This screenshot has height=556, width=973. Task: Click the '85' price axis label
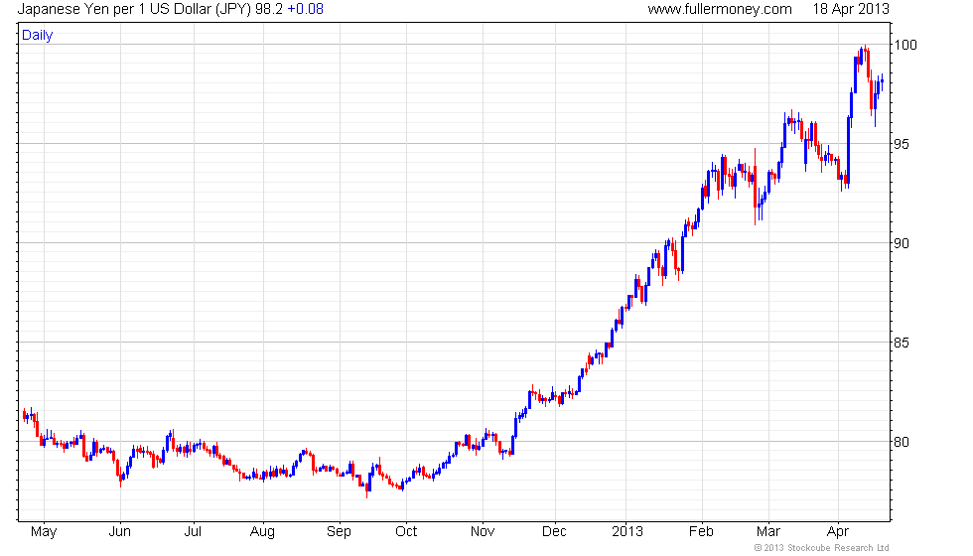pyautogui.click(x=902, y=343)
